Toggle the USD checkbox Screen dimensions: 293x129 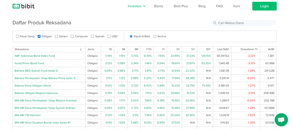[109, 36]
